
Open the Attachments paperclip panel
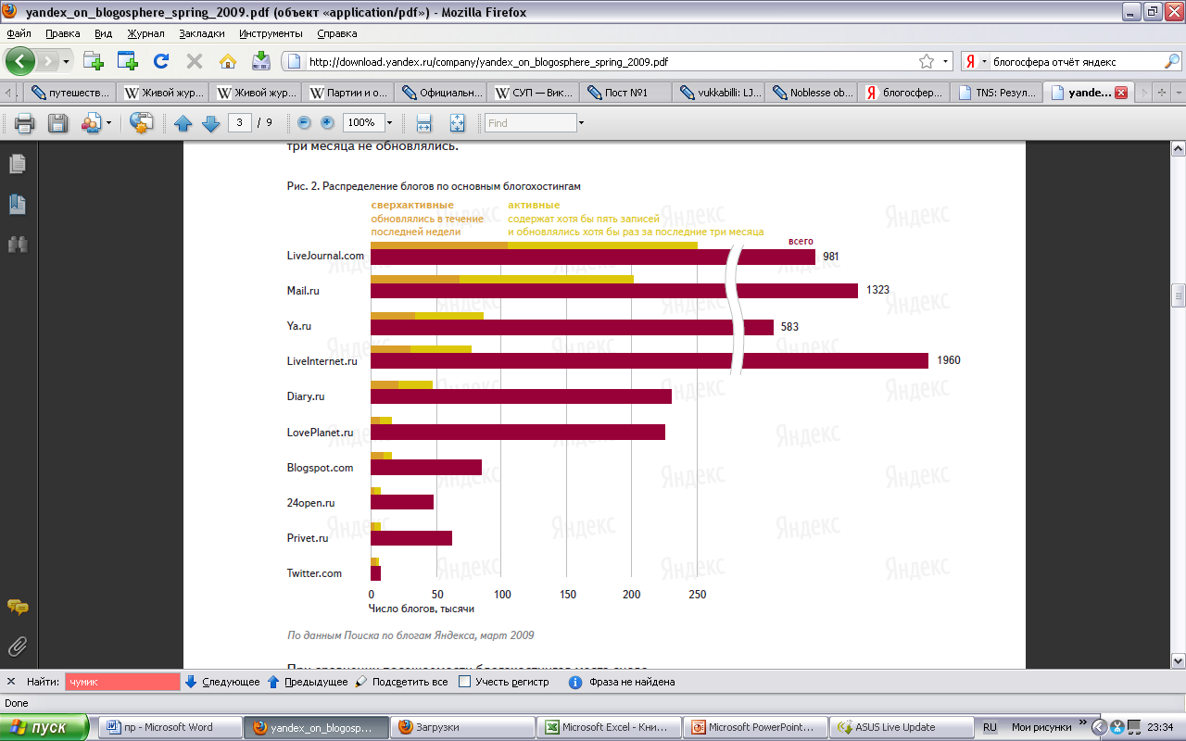pyautogui.click(x=18, y=646)
